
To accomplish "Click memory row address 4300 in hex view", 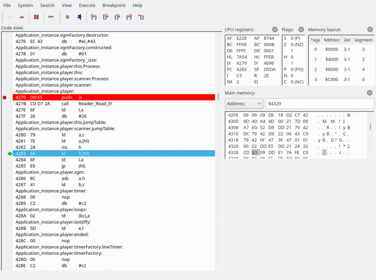I will [233, 121].
